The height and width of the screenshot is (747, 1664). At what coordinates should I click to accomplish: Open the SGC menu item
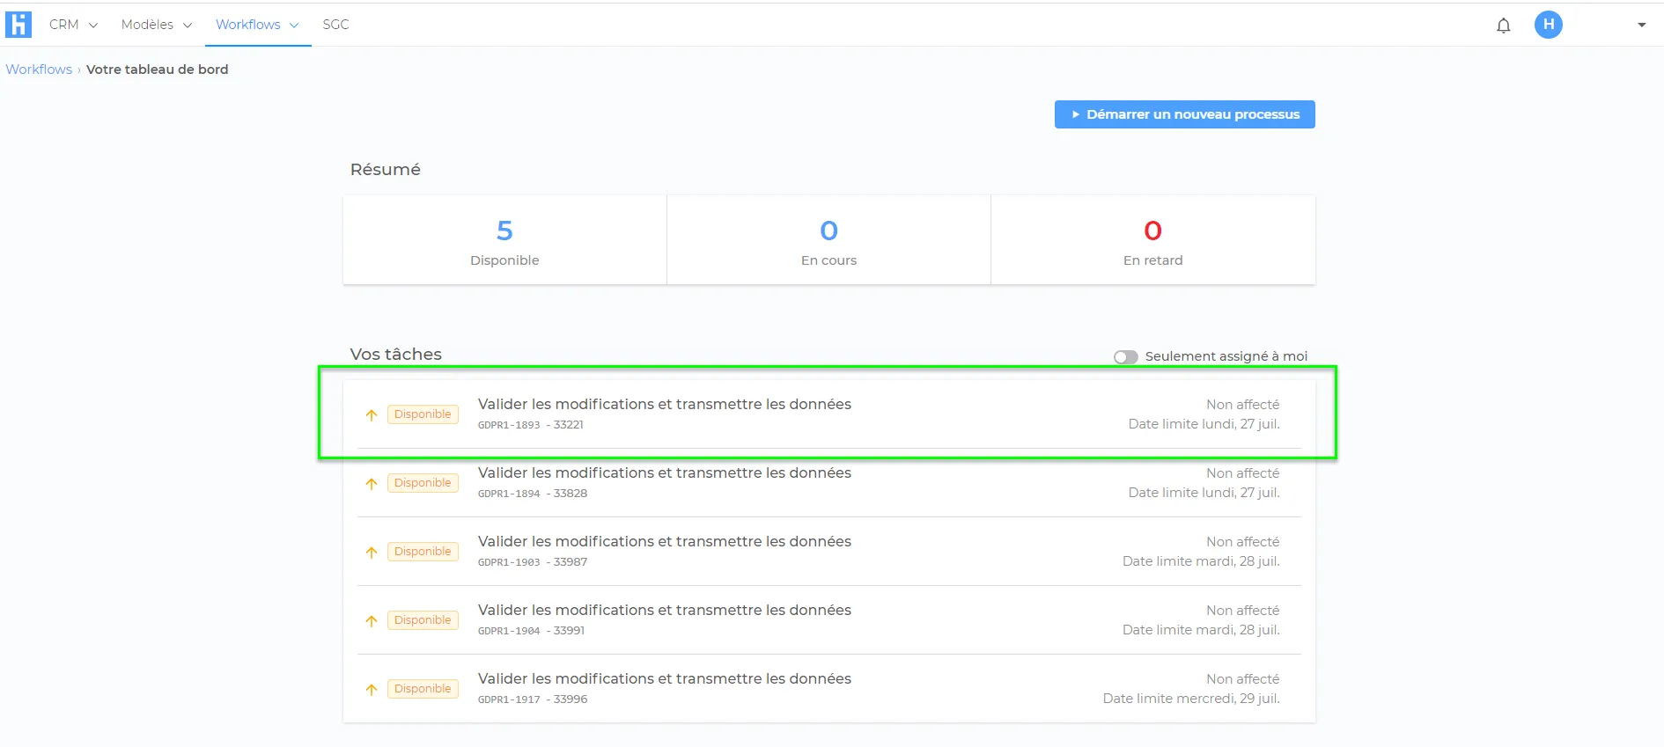click(335, 25)
